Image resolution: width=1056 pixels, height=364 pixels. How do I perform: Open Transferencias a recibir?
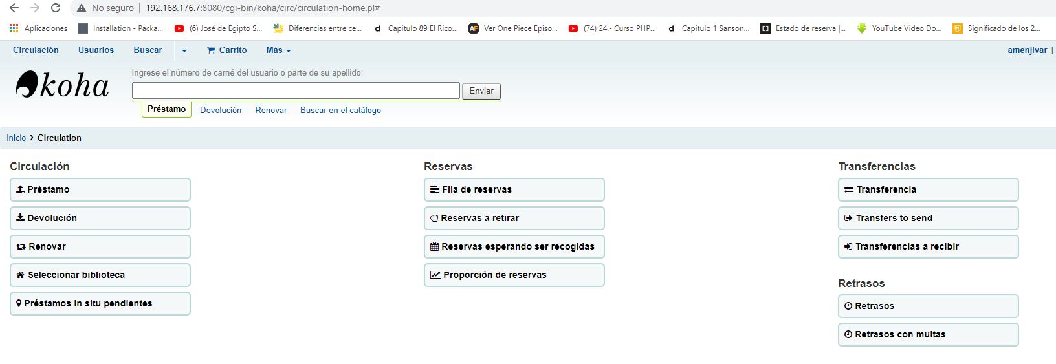tap(928, 246)
